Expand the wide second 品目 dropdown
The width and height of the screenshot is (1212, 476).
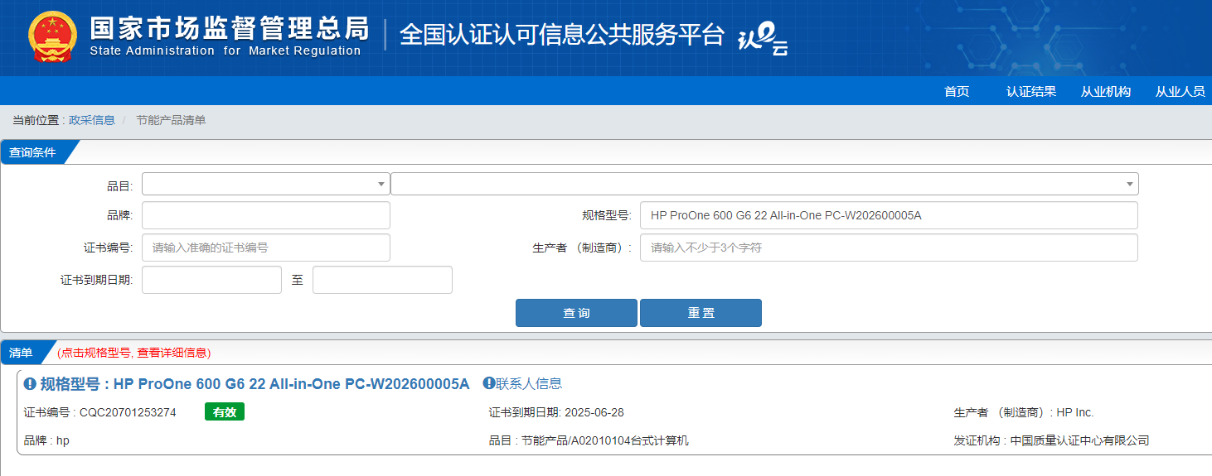764,184
